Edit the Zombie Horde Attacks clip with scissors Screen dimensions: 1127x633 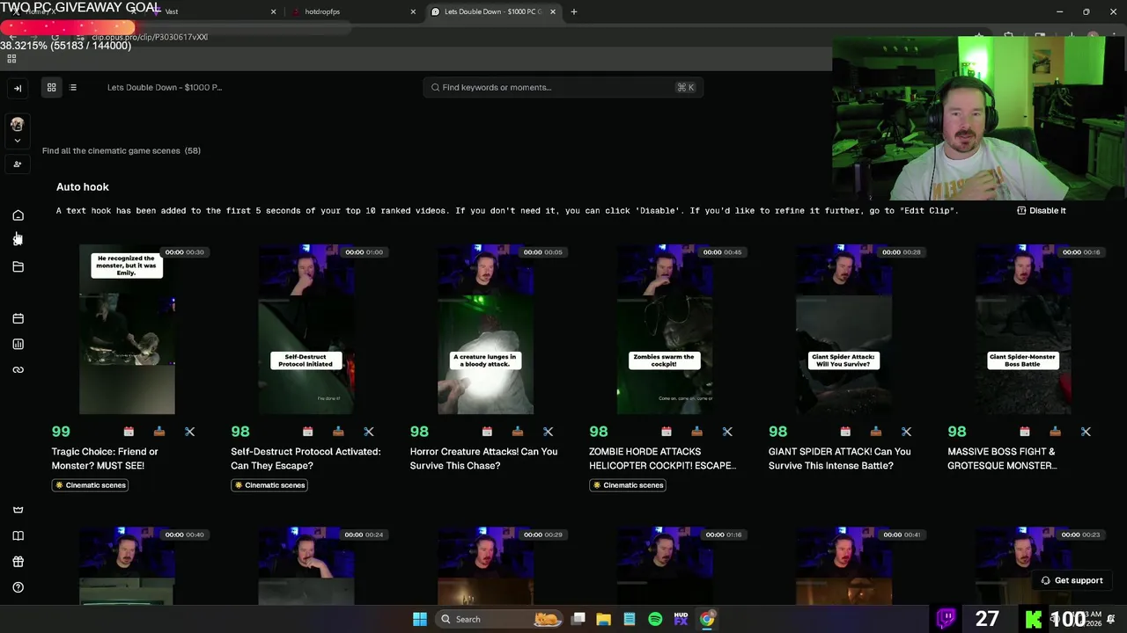click(727, 432)
